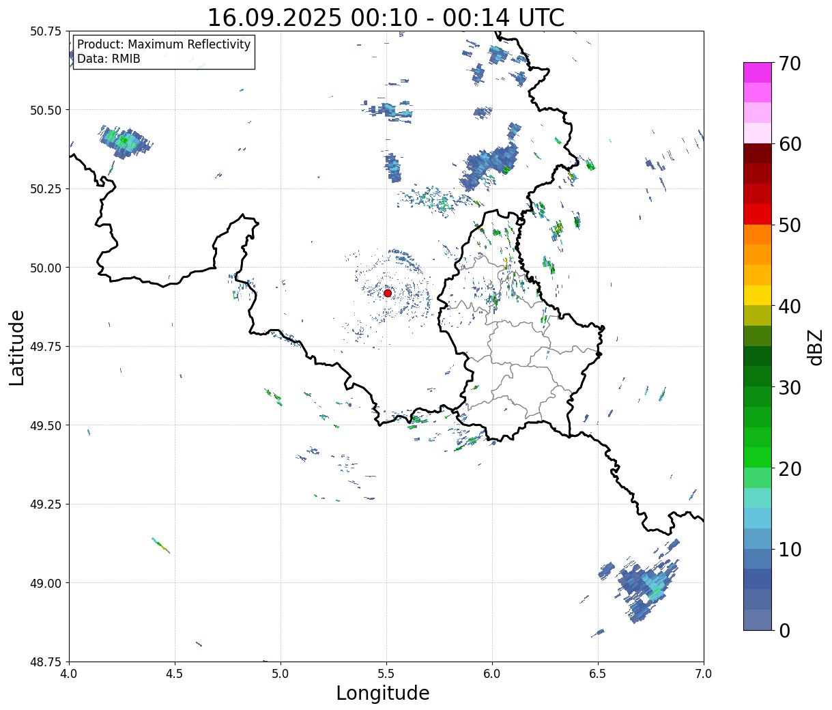Select the 'Product: Maximum Reflectivity' label
Screen dimensions: 832x710
pyautogui.click(x=164, y=44)
